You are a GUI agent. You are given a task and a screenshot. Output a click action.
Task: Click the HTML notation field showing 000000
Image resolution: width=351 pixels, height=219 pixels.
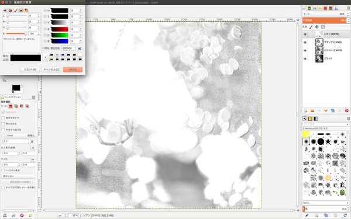[68, 48]
